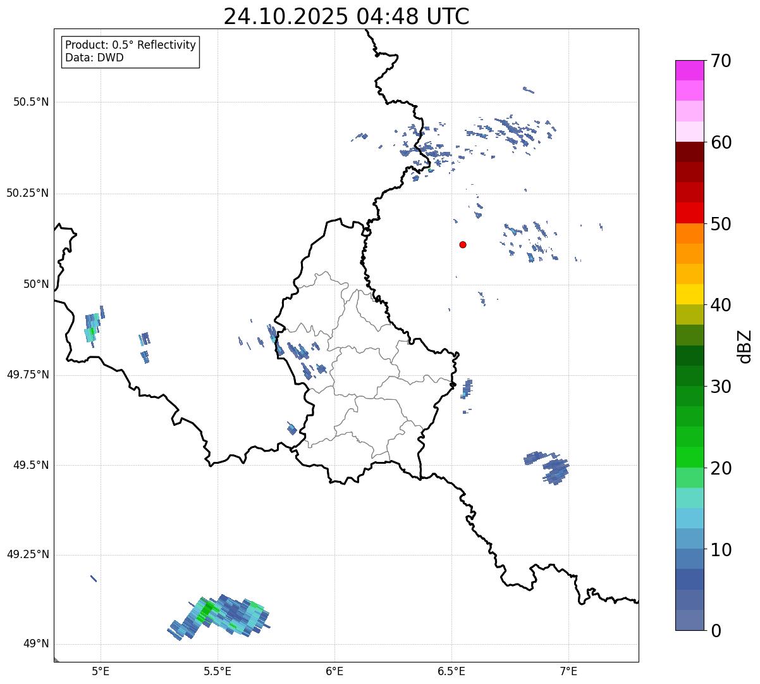Screen dimensions: 760x684
Task: Click the colorbar tick label "10"
Action: point(721,550)
